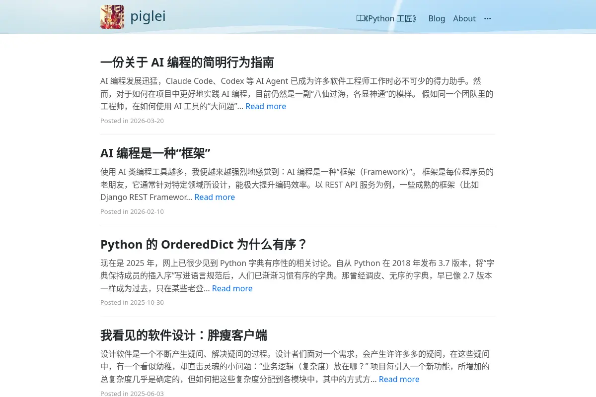
Task: Expand the three-dot more menu
Action: click(x=487, y=18)
